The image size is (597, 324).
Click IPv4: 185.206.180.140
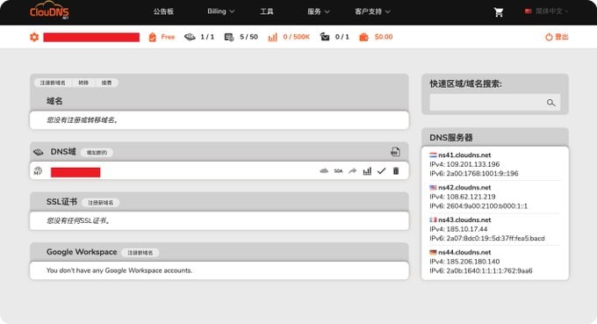464,261
